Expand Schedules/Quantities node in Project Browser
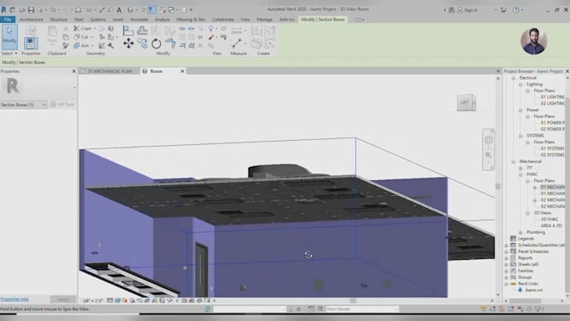This screenshot has height=321, width=570. 506,245
